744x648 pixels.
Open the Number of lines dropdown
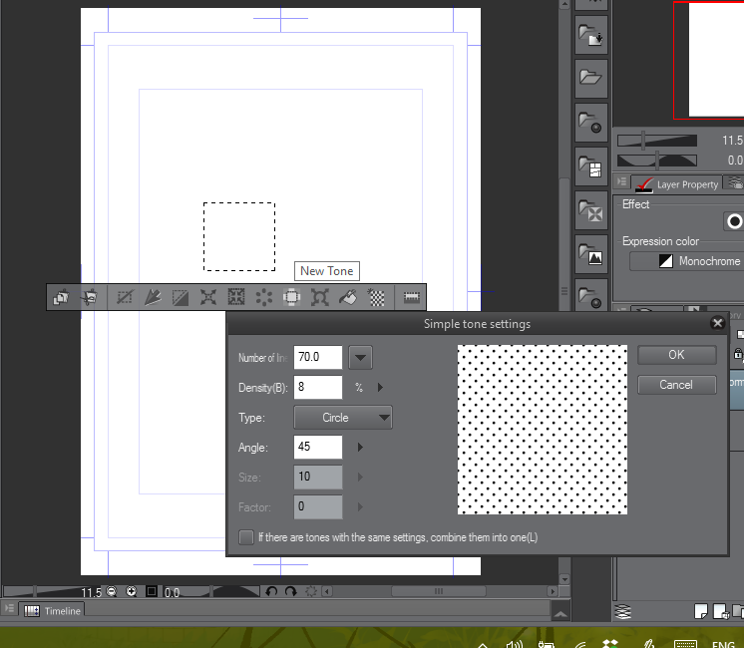tap(359, 357)
